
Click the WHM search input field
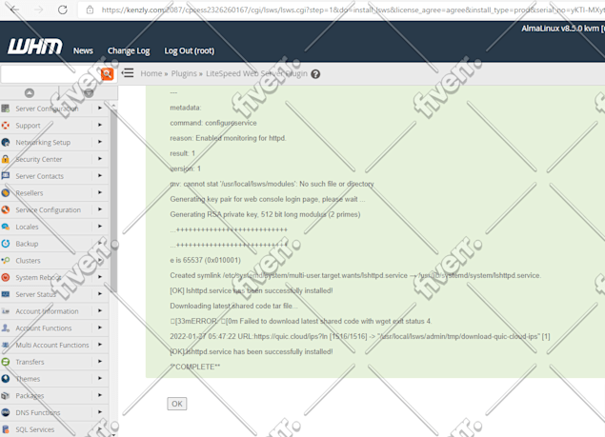point(50,73)
